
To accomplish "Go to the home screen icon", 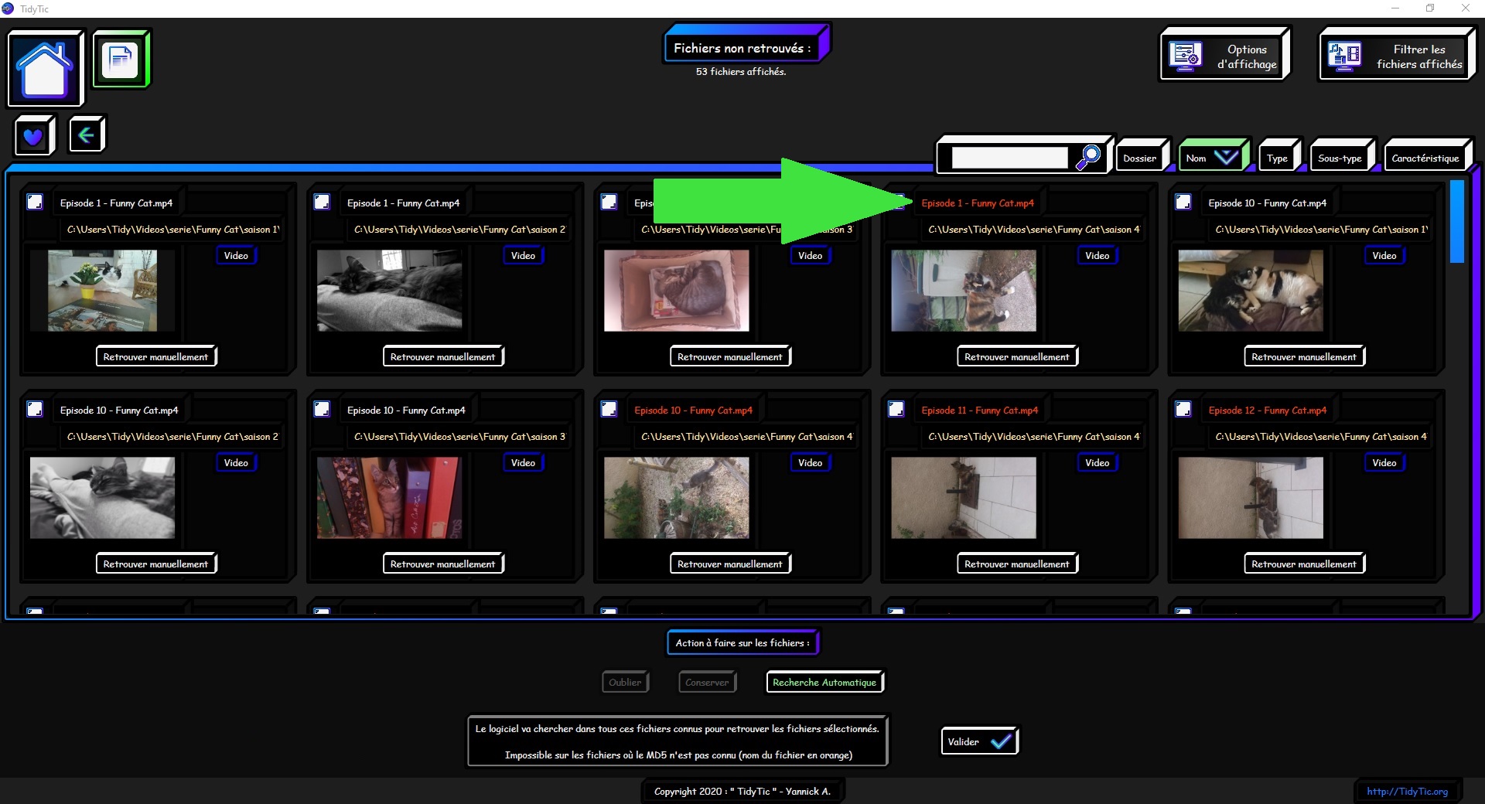I will pyautogui.click(x=45, y=68).
